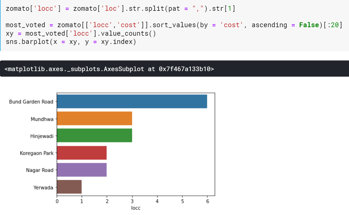This screenshot has width=349, height=215.
Task: Click the blue Bund Garden Road bar
Action: point(132,101)
